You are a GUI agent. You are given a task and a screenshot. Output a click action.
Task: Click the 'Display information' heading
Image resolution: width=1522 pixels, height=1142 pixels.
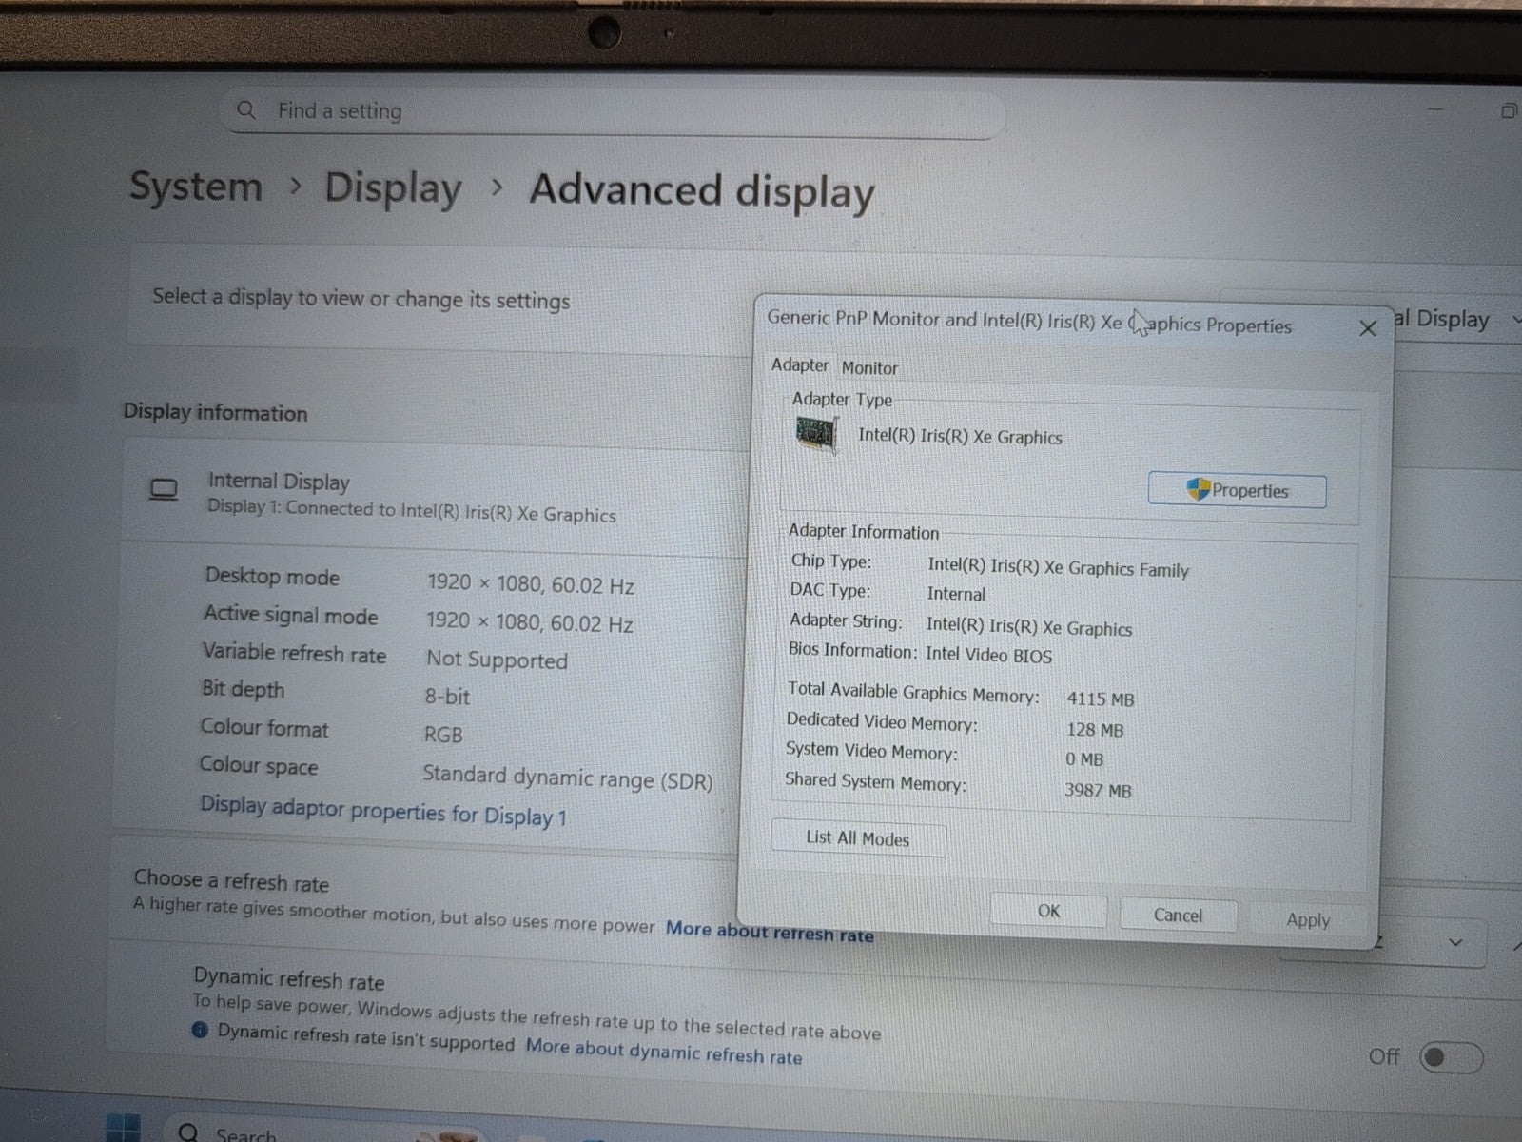click(215, 412)
